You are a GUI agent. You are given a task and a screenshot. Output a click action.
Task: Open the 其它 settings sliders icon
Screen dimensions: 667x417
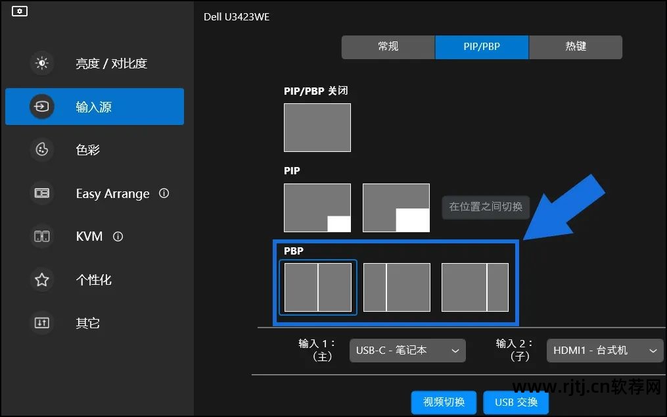pyautogui.click(x=42, y=323)
